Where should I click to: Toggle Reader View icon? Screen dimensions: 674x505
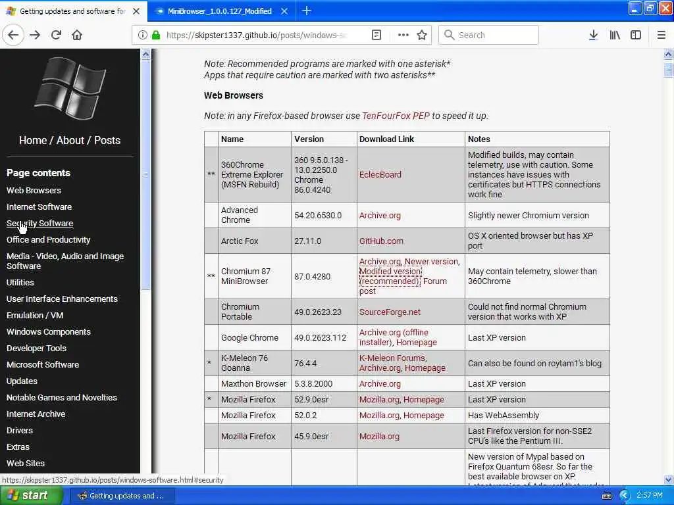coord(376,35)
